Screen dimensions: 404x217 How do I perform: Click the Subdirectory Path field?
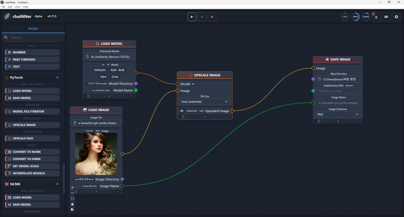tap(338, 91)
